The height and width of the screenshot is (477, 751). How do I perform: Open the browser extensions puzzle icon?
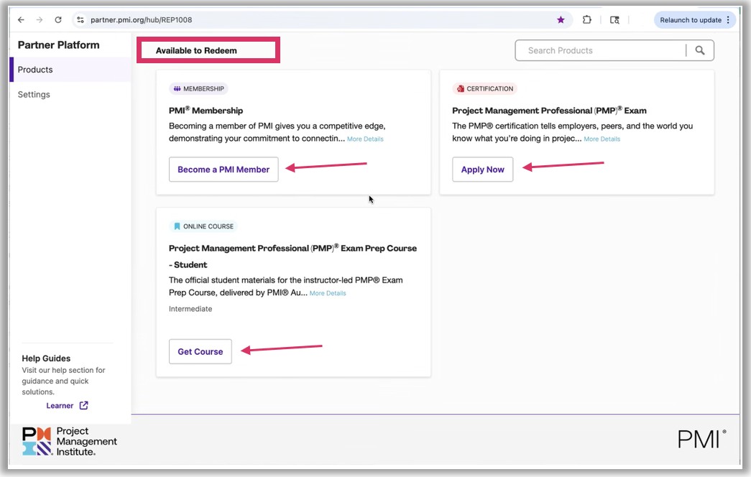pos(586,19)
